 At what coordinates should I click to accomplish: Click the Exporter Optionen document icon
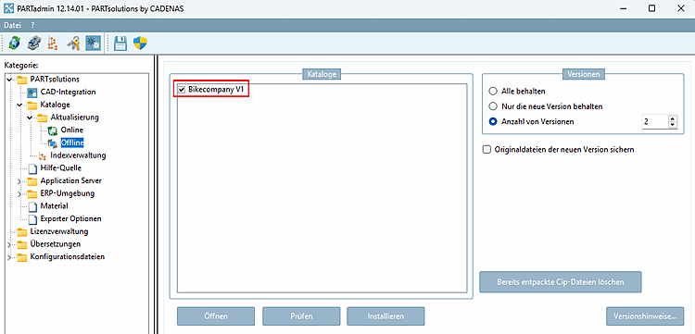[32, 219]
